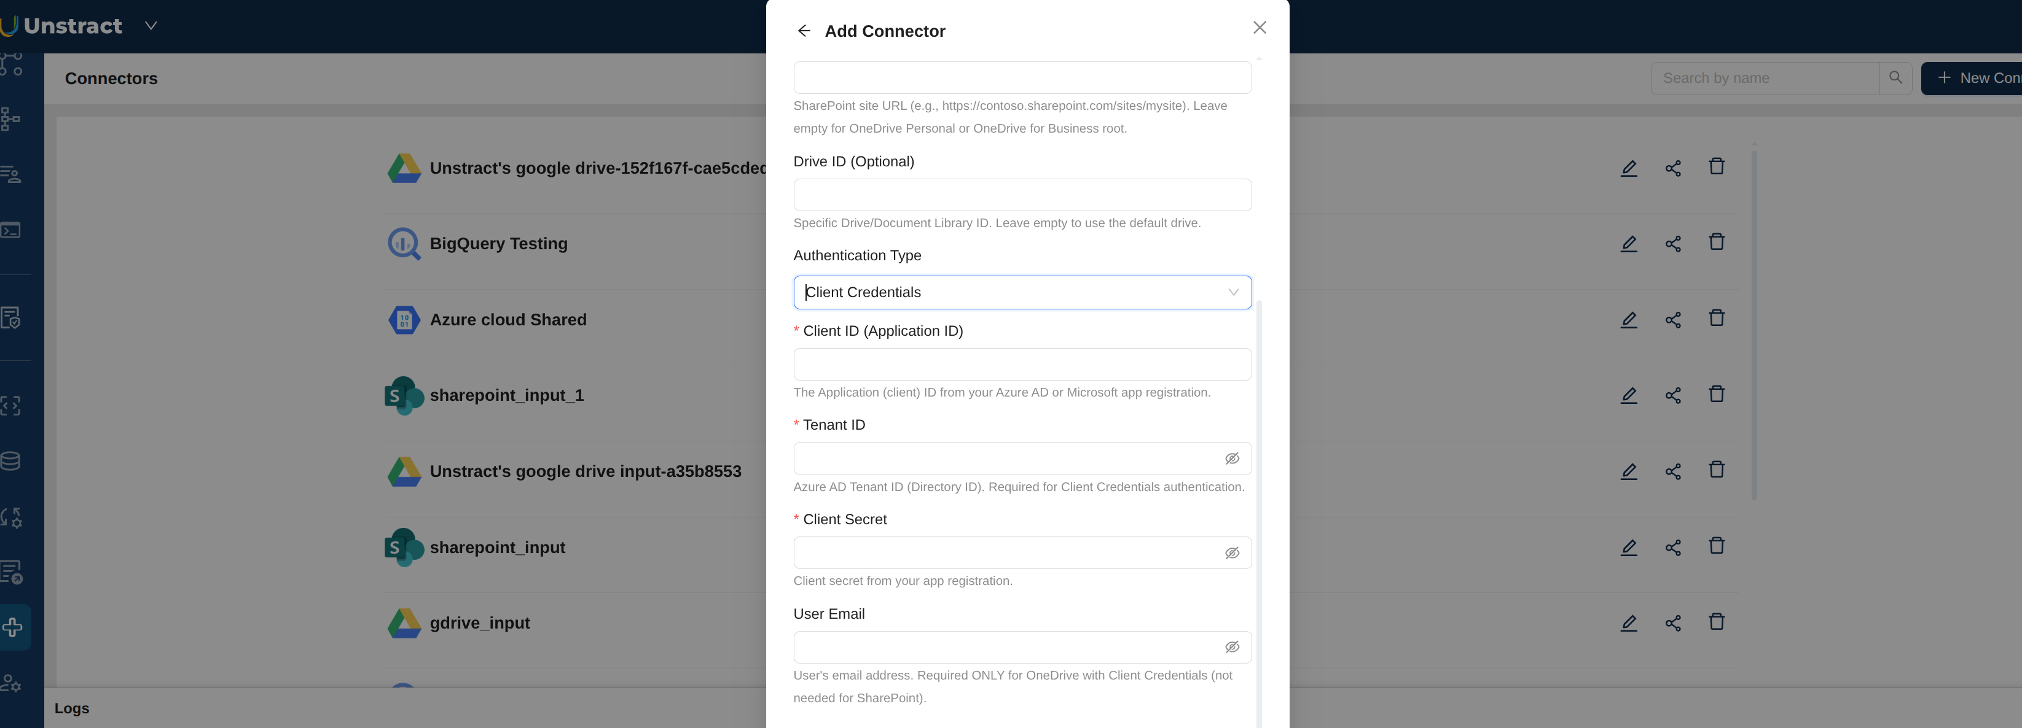Open the terminal prompt icon in sidebar
Image resolution: width=2022 pixels, height=728 pixels.
[x=12, y=230]
